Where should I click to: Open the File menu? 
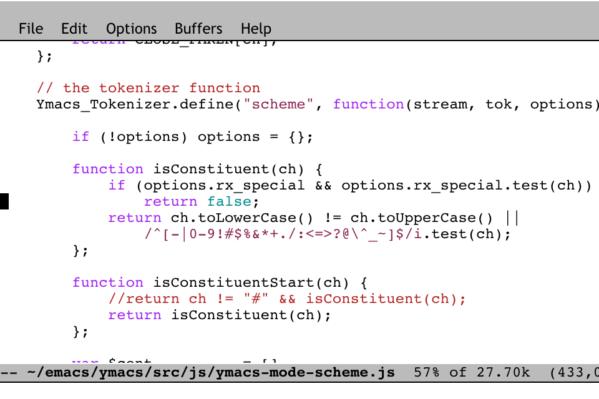coord(31,29)
